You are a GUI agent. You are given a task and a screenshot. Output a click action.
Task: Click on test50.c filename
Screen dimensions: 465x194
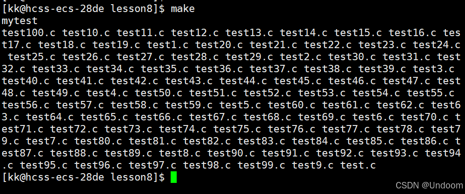coord(159,94)
